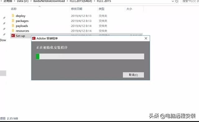Click the refresh icon in address bar
Viewport: 199px width, 122px height.
177,1
